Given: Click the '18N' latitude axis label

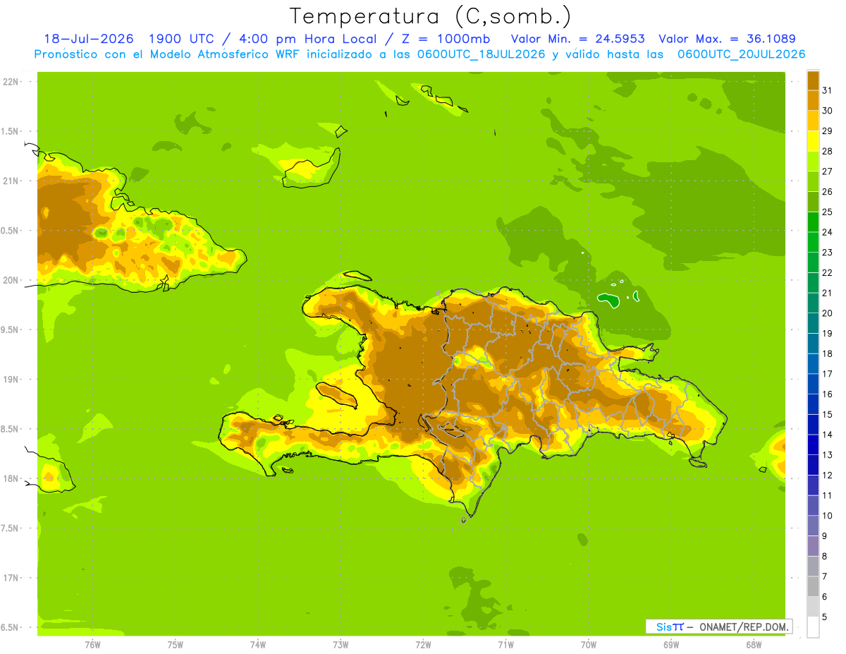Looking at the screenshot, I should [x=11, y=479].
